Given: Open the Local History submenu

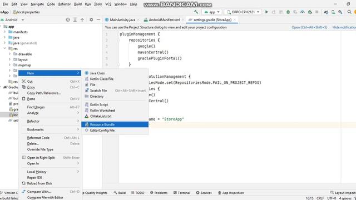Looking at the screenshot, I should (50, 172).
